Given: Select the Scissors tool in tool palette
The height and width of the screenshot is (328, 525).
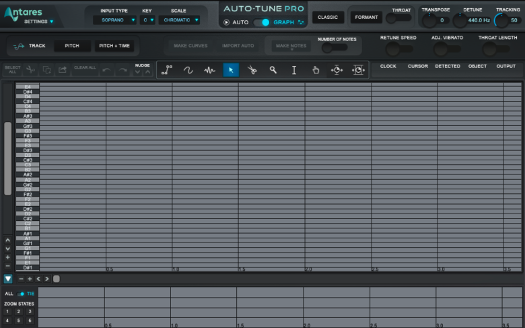Looking at the screenshot, I should (x=252, y=69).
